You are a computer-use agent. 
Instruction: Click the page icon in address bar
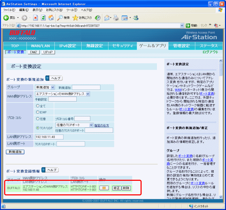pos(19,26)
